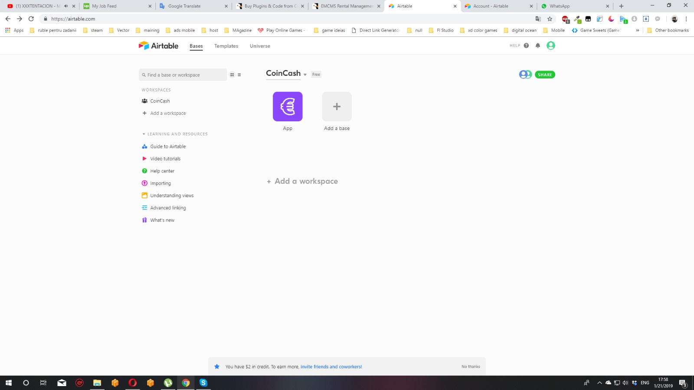Switch to grid view of bases
Image resolution: width=694 pixels, height=390 pixels.
click(x=232, y=75)
